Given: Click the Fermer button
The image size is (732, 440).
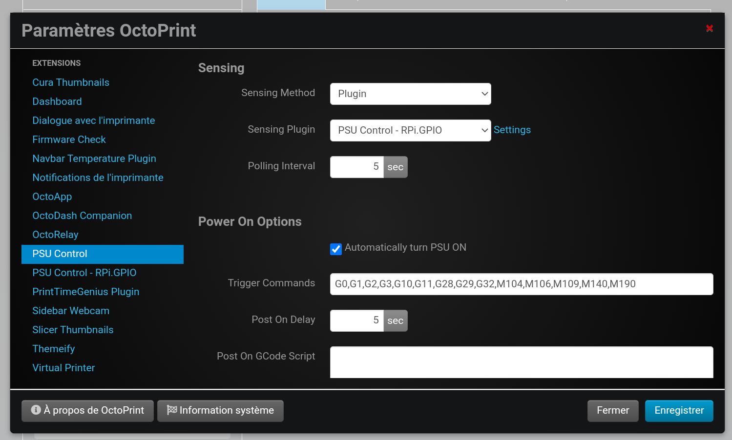Looking at the screenshot, I should [x=613, y=411].
